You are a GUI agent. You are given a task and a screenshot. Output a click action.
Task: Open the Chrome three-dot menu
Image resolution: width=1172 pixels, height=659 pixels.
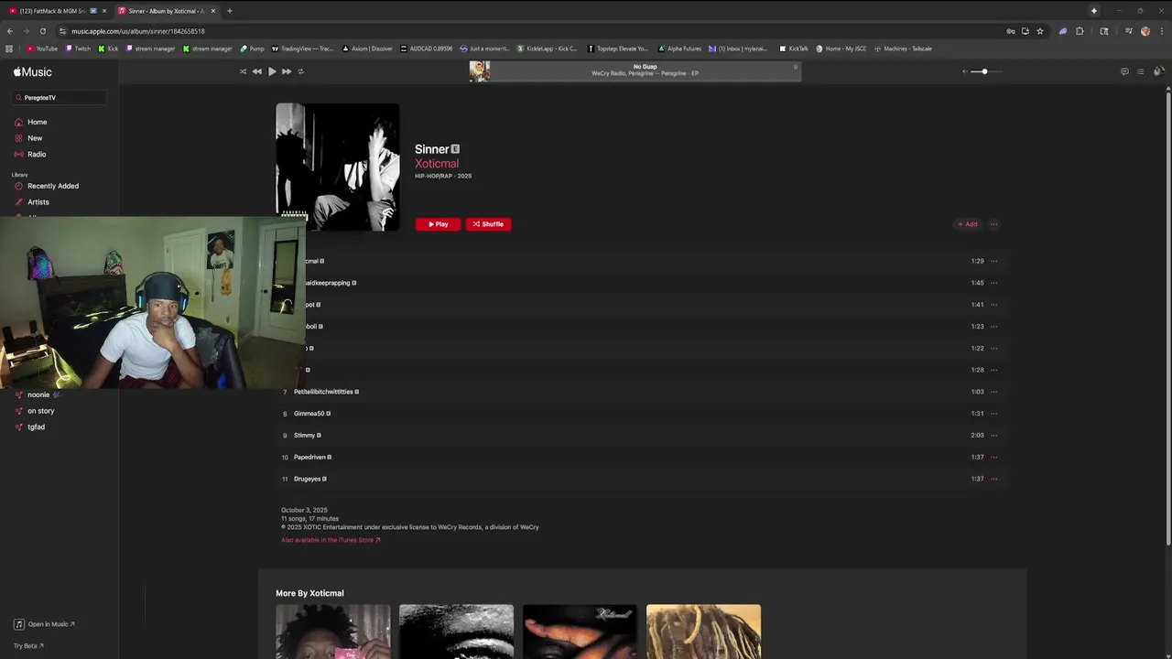[x=1161, y=31]
